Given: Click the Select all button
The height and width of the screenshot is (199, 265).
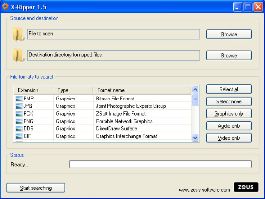Looking at the screenshot, I should tap(229, 89).
